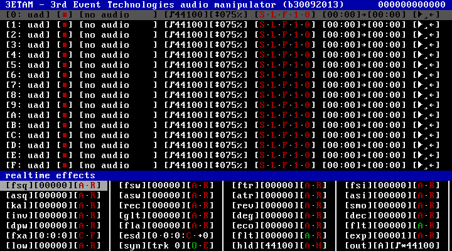The height and width of the screenshot is (251, 452).
Task: Toggle the S flag on track 1
Action: pyautogui.click(x=262, y=24)
